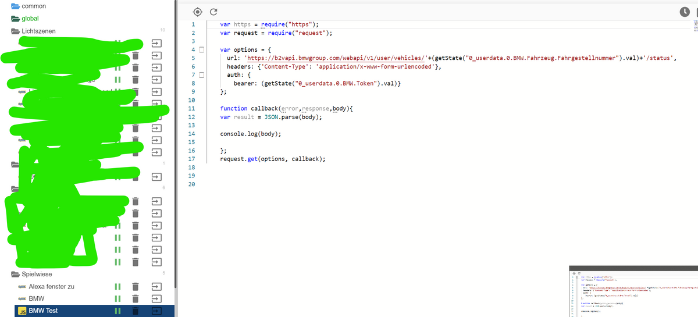Click the 'function callback' declaration line
The height and width of the screenshot is (317, 698).
click(287, 109)
